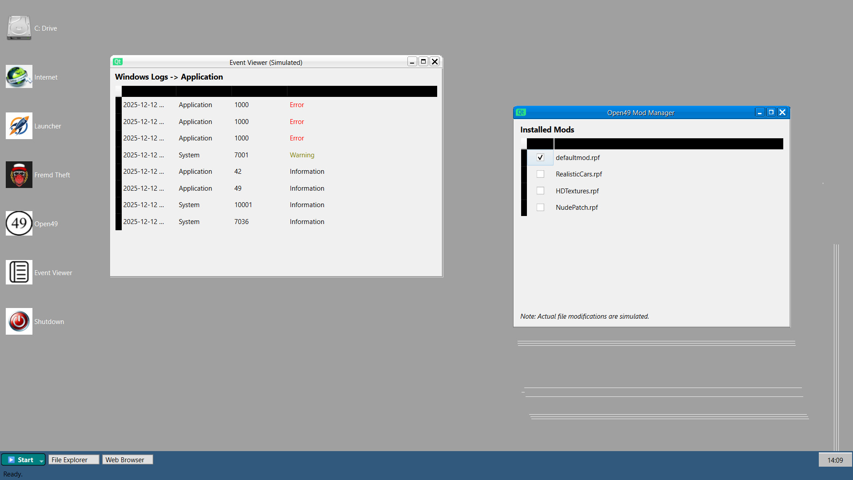This screenshot has width=853, height=480.
Task: Click the clock showing 14:09
Action: (x=835, y=460)
